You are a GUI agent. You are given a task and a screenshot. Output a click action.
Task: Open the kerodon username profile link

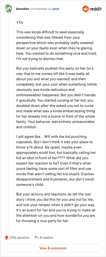pyautogui.click(x=23, y=9)
